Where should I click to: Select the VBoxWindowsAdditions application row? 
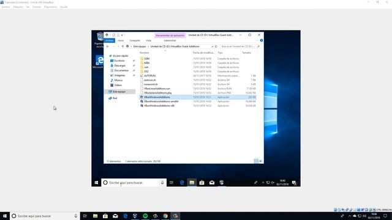197,97
